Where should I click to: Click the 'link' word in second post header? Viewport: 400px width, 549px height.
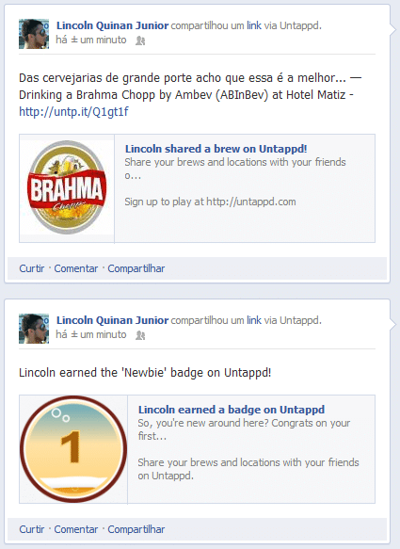pos(254,320)
